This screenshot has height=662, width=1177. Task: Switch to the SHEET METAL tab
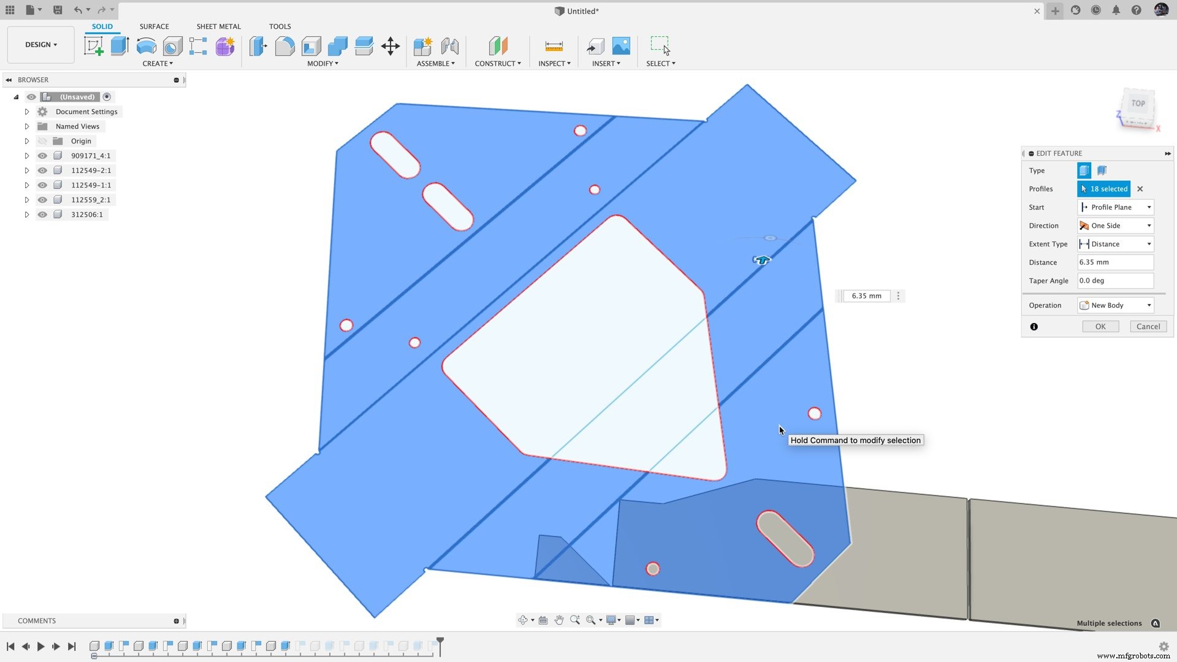(218, 26)
